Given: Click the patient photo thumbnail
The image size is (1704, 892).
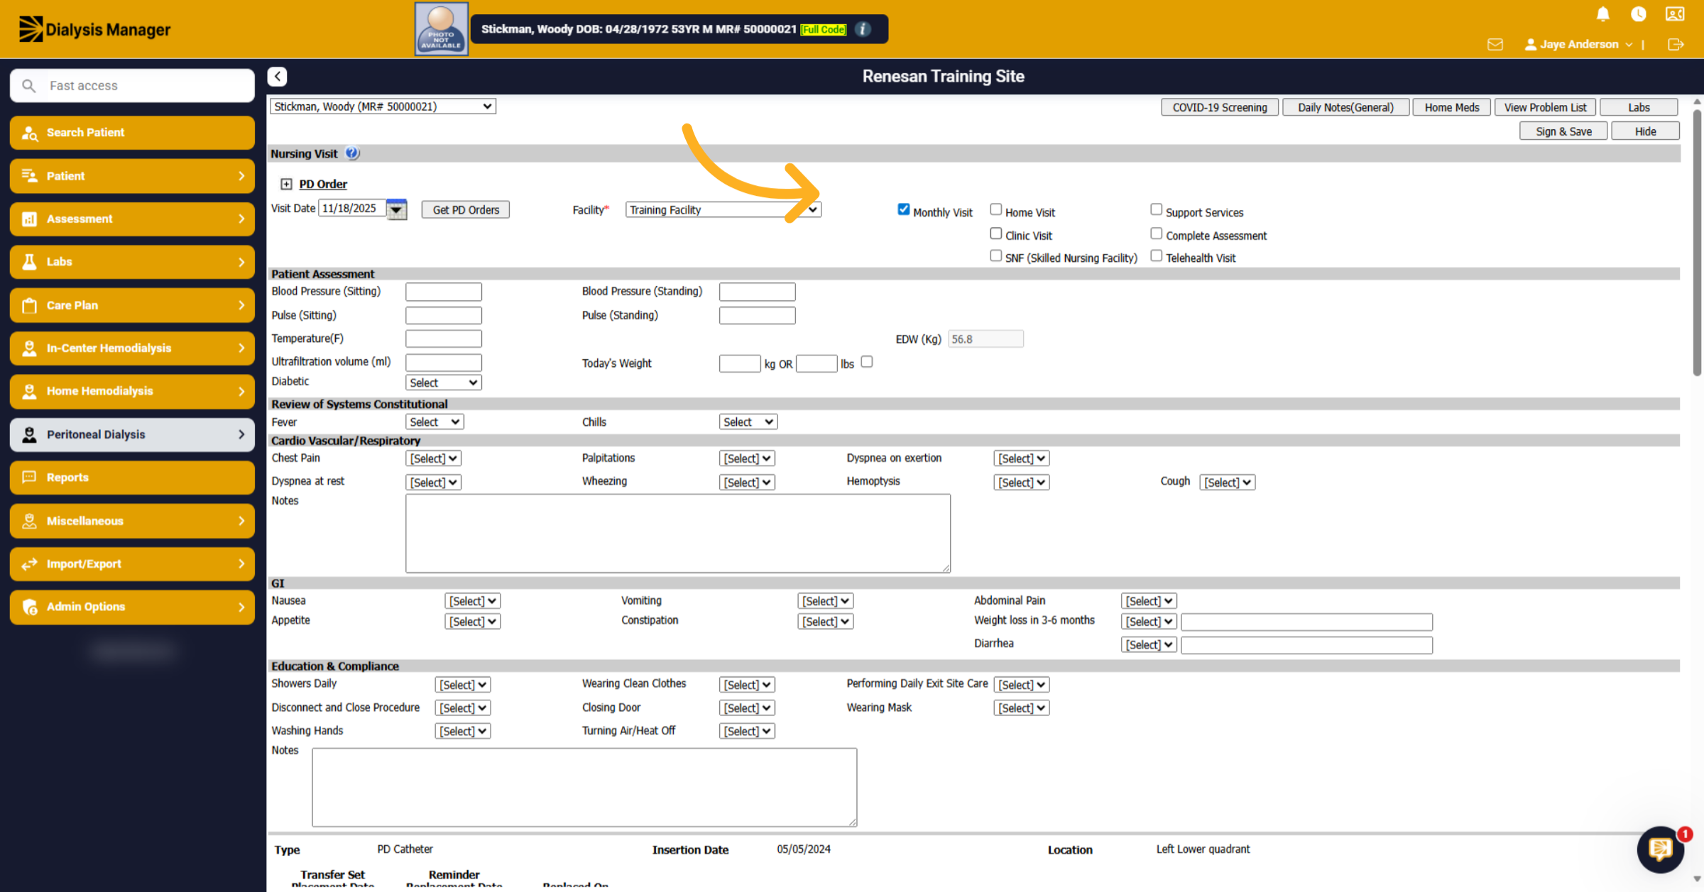Looking at the screenshot, I should pyautogui.click(x=441, y=29).
